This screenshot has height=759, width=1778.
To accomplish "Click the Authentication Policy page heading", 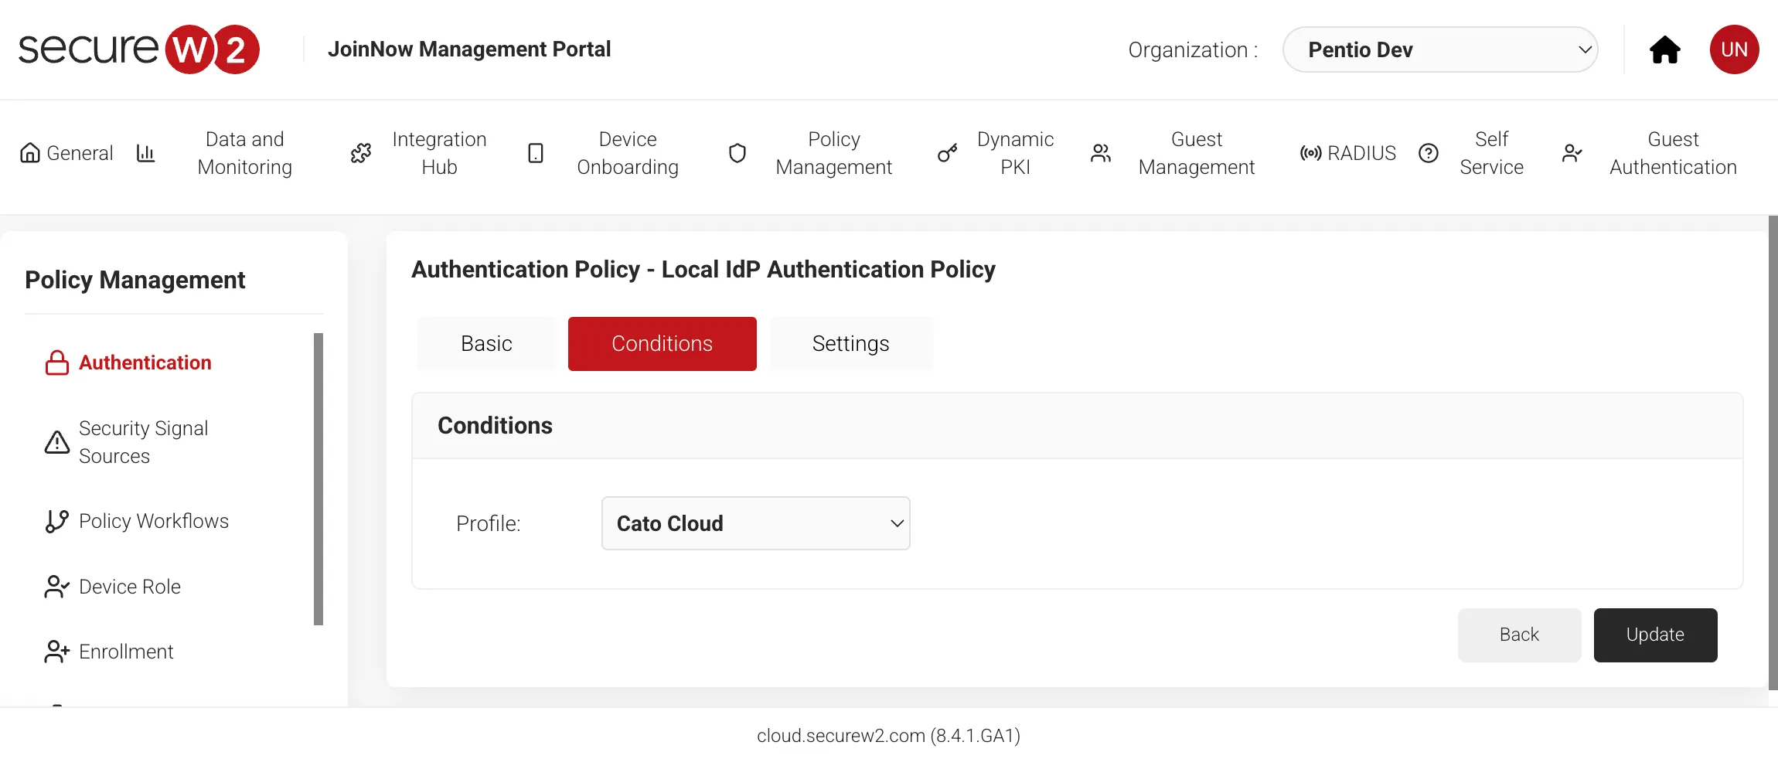I will point(703,270).
